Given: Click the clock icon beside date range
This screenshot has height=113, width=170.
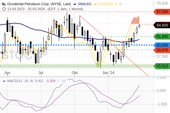Looking at the screenshot, I should pos(4,9).
